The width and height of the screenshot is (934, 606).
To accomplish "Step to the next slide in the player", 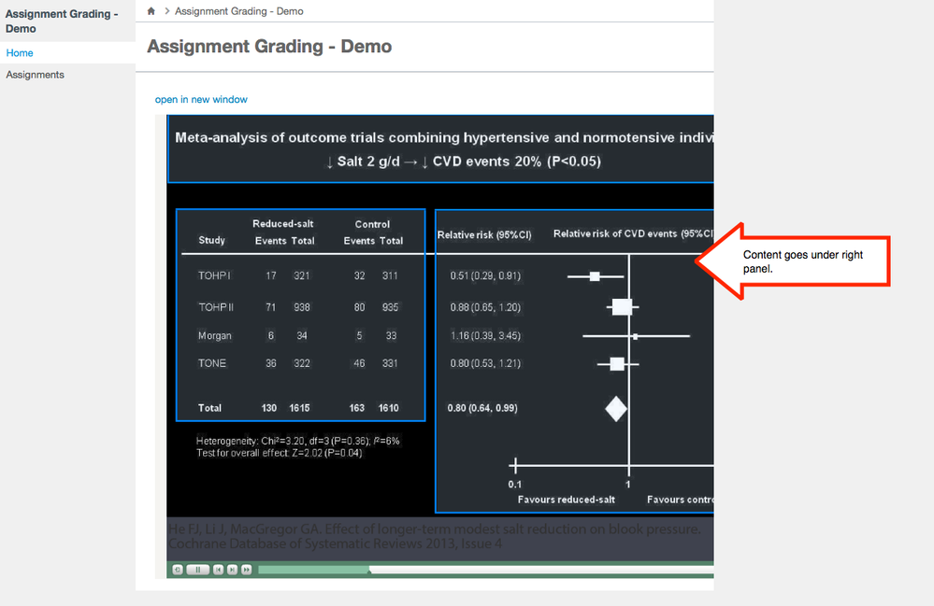I will click(232, 569).
